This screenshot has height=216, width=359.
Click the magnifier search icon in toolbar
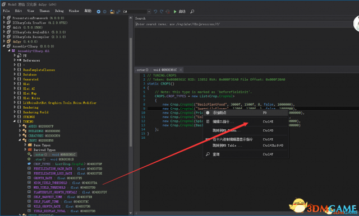click(x=192, y=11)
